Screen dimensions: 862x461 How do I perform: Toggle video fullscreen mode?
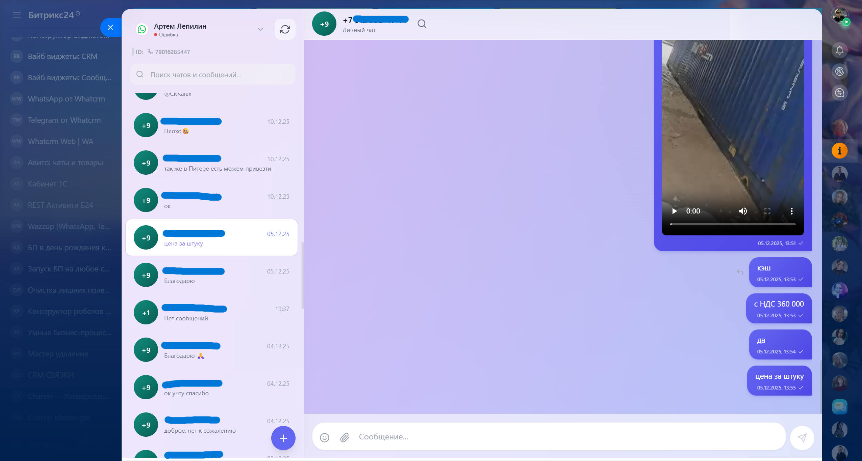767,211
